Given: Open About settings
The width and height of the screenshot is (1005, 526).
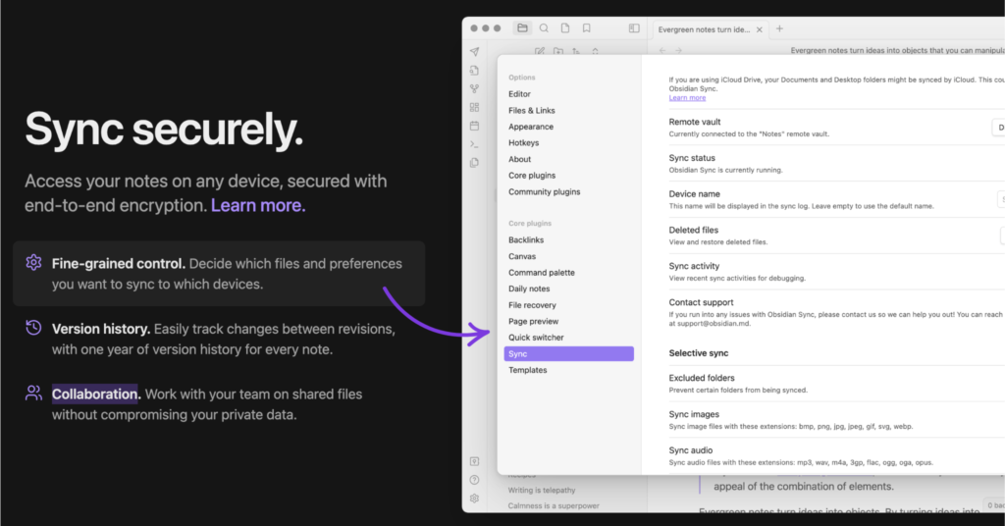Looking at the screenshot, I should tap(519, 160).
